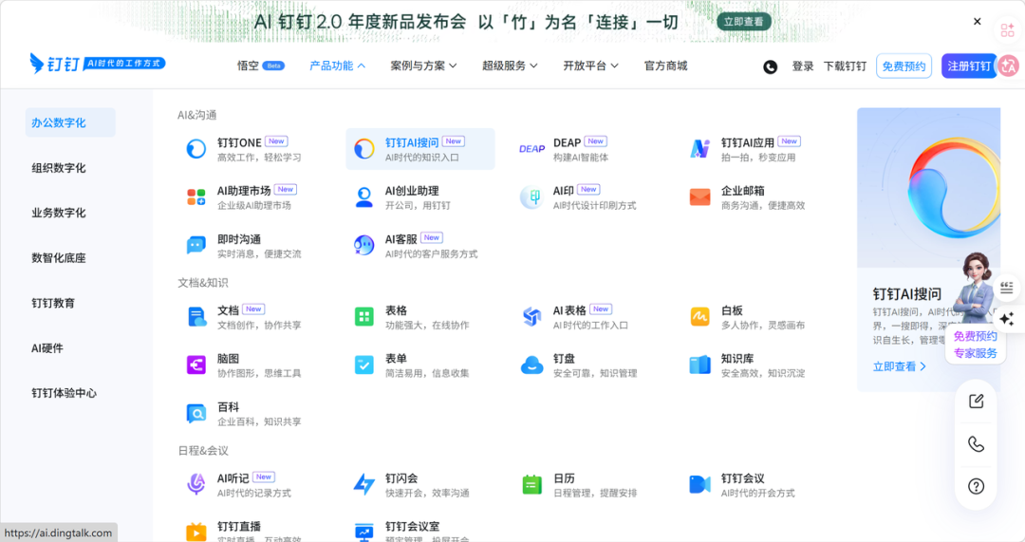Viewport: 1025px width, 542px height.
Task: Click the 钉钉AI搜问 swirl icon
Action: click(364, 149)
